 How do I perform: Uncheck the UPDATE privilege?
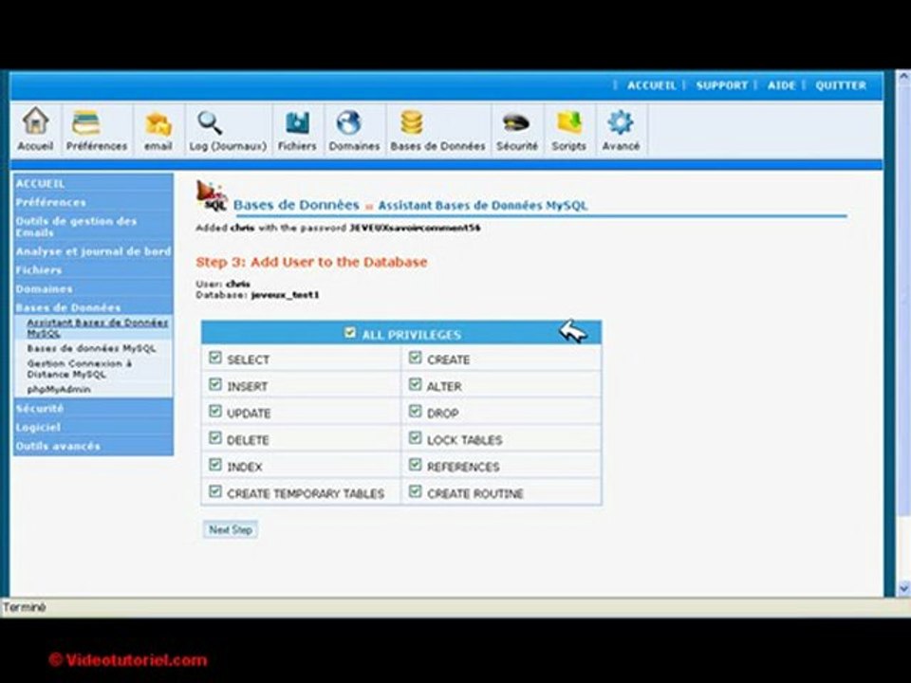coord(215,411)
